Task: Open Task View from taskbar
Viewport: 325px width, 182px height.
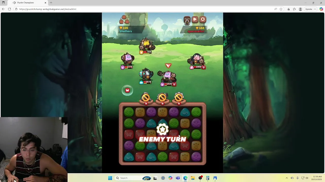Action: click(155, 178)
